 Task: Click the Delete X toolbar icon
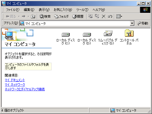coord(103,16)
